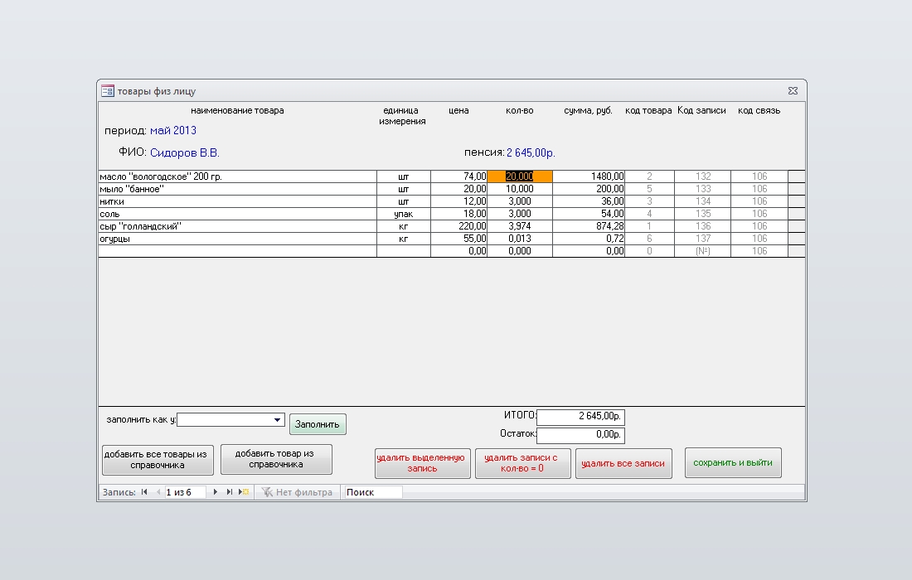The height and width of the screenshot is (580, 912).
Task: Click column header 'кол-во'
Action: point(519,110)
